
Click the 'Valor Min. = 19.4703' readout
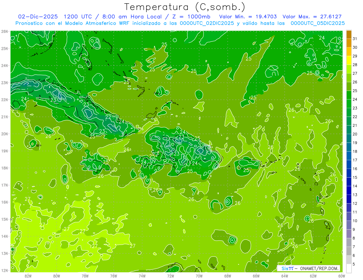pyautogui.click(x=248, y=17)
